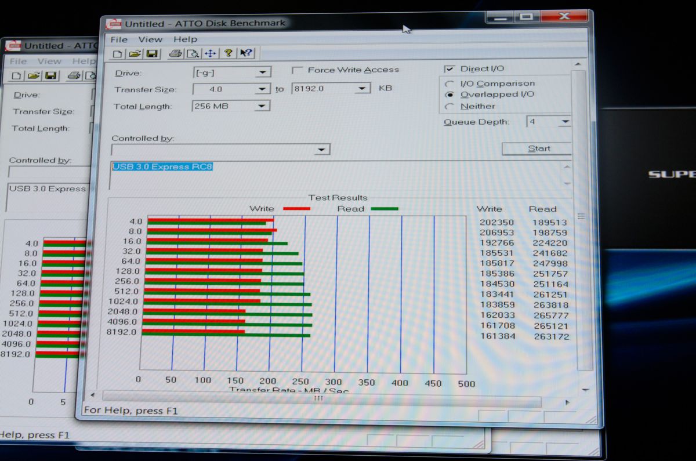696x461 pixels.
Task: Click the write value 161384
Action: [498, 336]
